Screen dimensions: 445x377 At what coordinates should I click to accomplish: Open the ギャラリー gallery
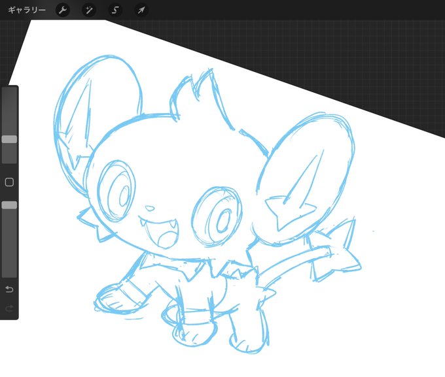click(x=27, y=10)
